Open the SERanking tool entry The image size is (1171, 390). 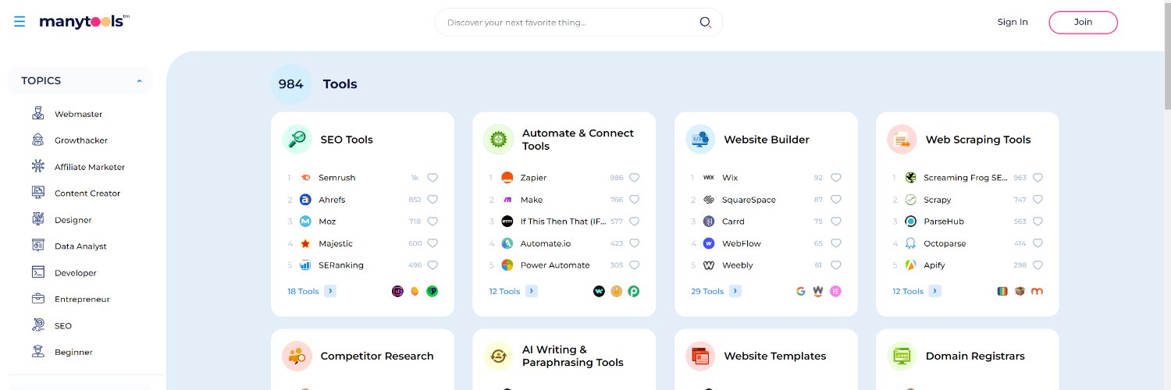pyautogui.click(x=341, y=265)
